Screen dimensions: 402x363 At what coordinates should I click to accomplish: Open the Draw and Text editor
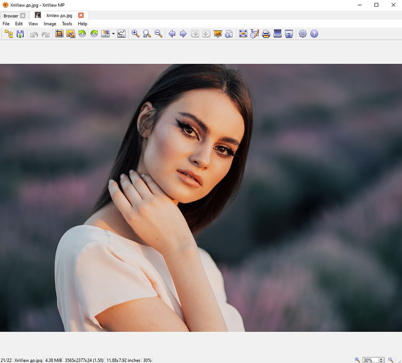tap(254, 34)
